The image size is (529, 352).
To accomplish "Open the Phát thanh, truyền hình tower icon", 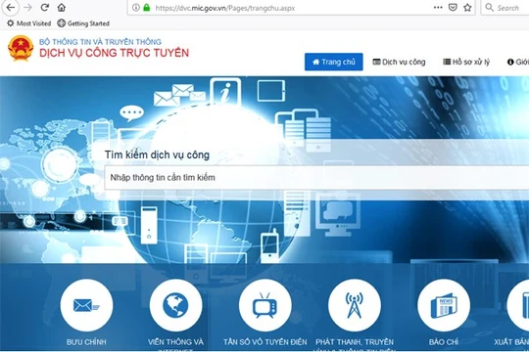I will pos(355,305).
